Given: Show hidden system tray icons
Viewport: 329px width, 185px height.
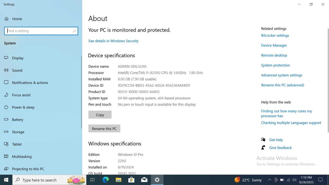Looking at the screenshot, I should (x=270, y=180).
